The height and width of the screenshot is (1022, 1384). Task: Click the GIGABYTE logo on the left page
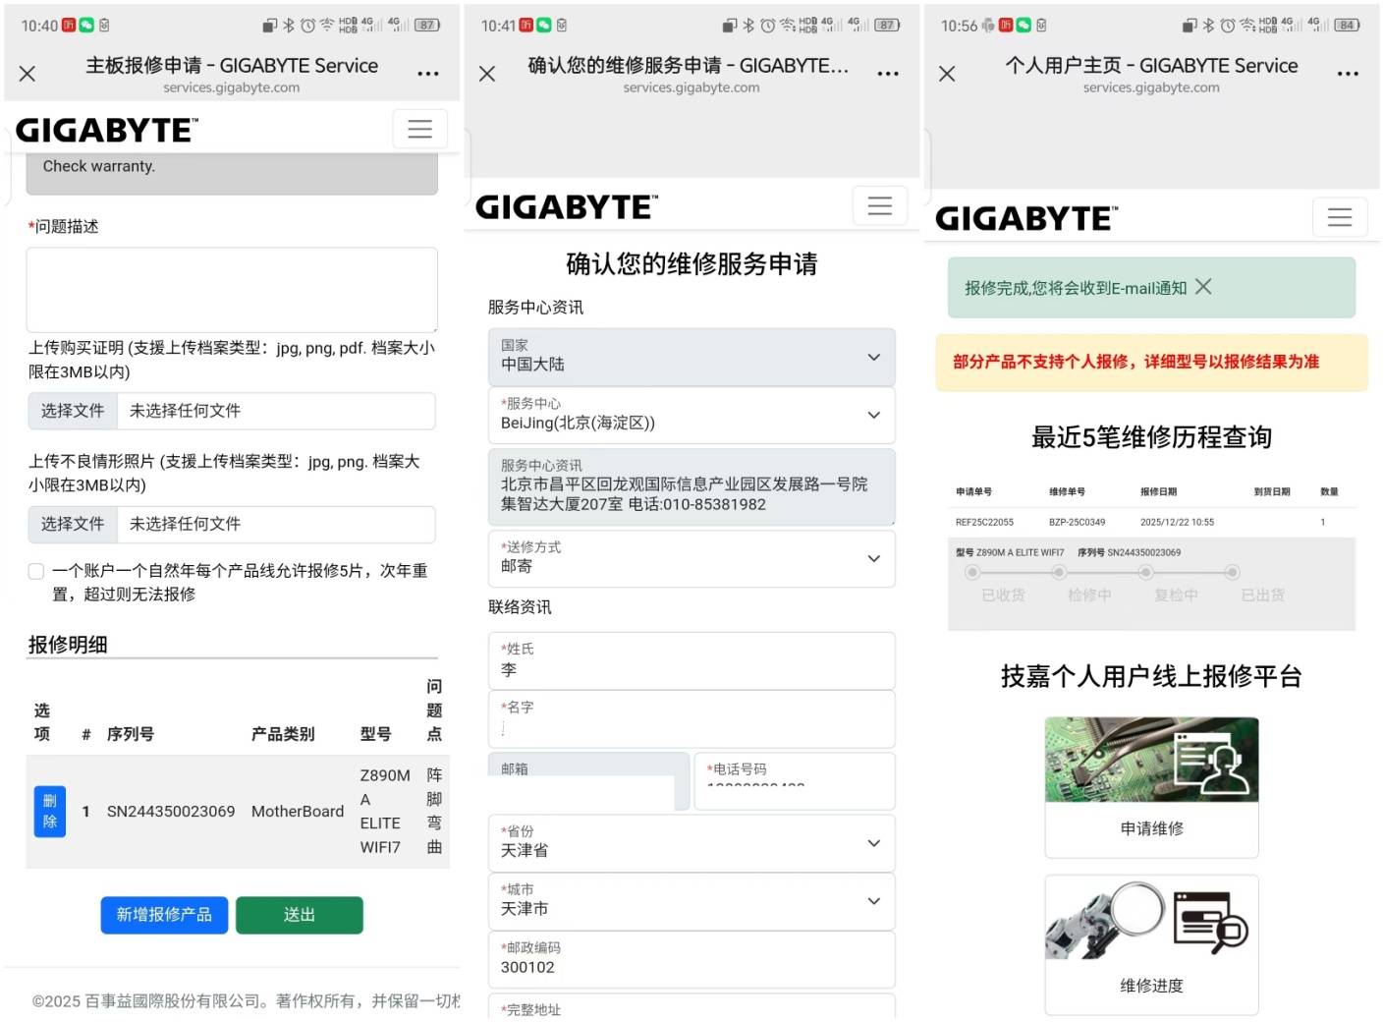coord(106,129)
